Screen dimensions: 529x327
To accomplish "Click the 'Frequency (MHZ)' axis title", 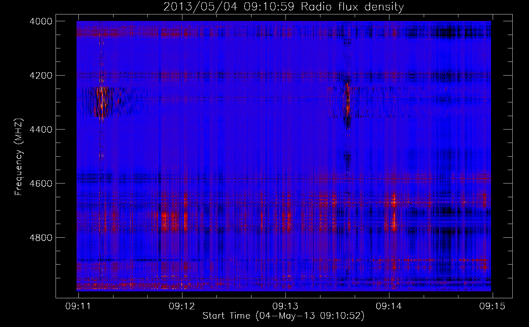I will click(19, 156).
